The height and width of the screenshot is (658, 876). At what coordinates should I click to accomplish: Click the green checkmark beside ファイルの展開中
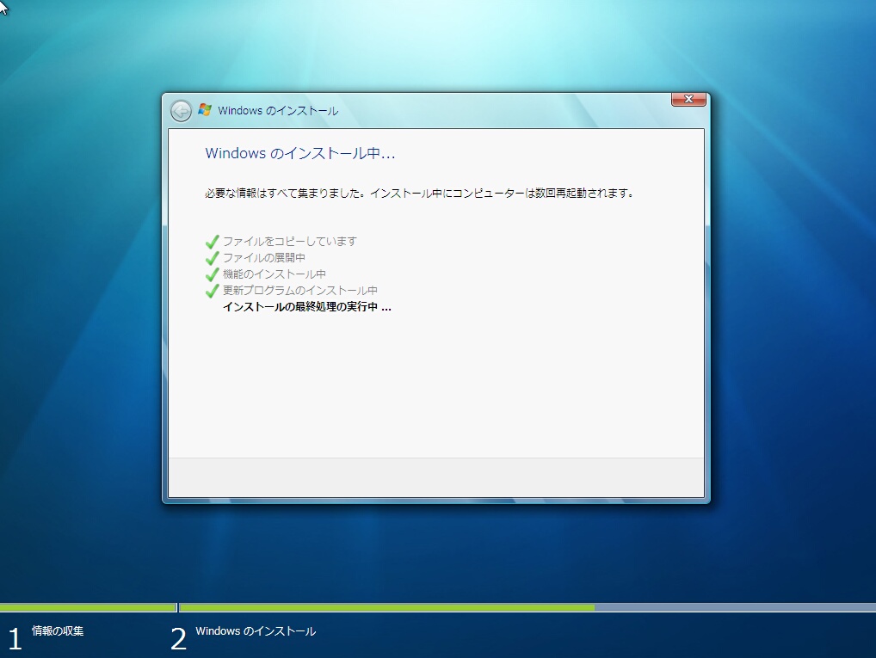(212, 258)
